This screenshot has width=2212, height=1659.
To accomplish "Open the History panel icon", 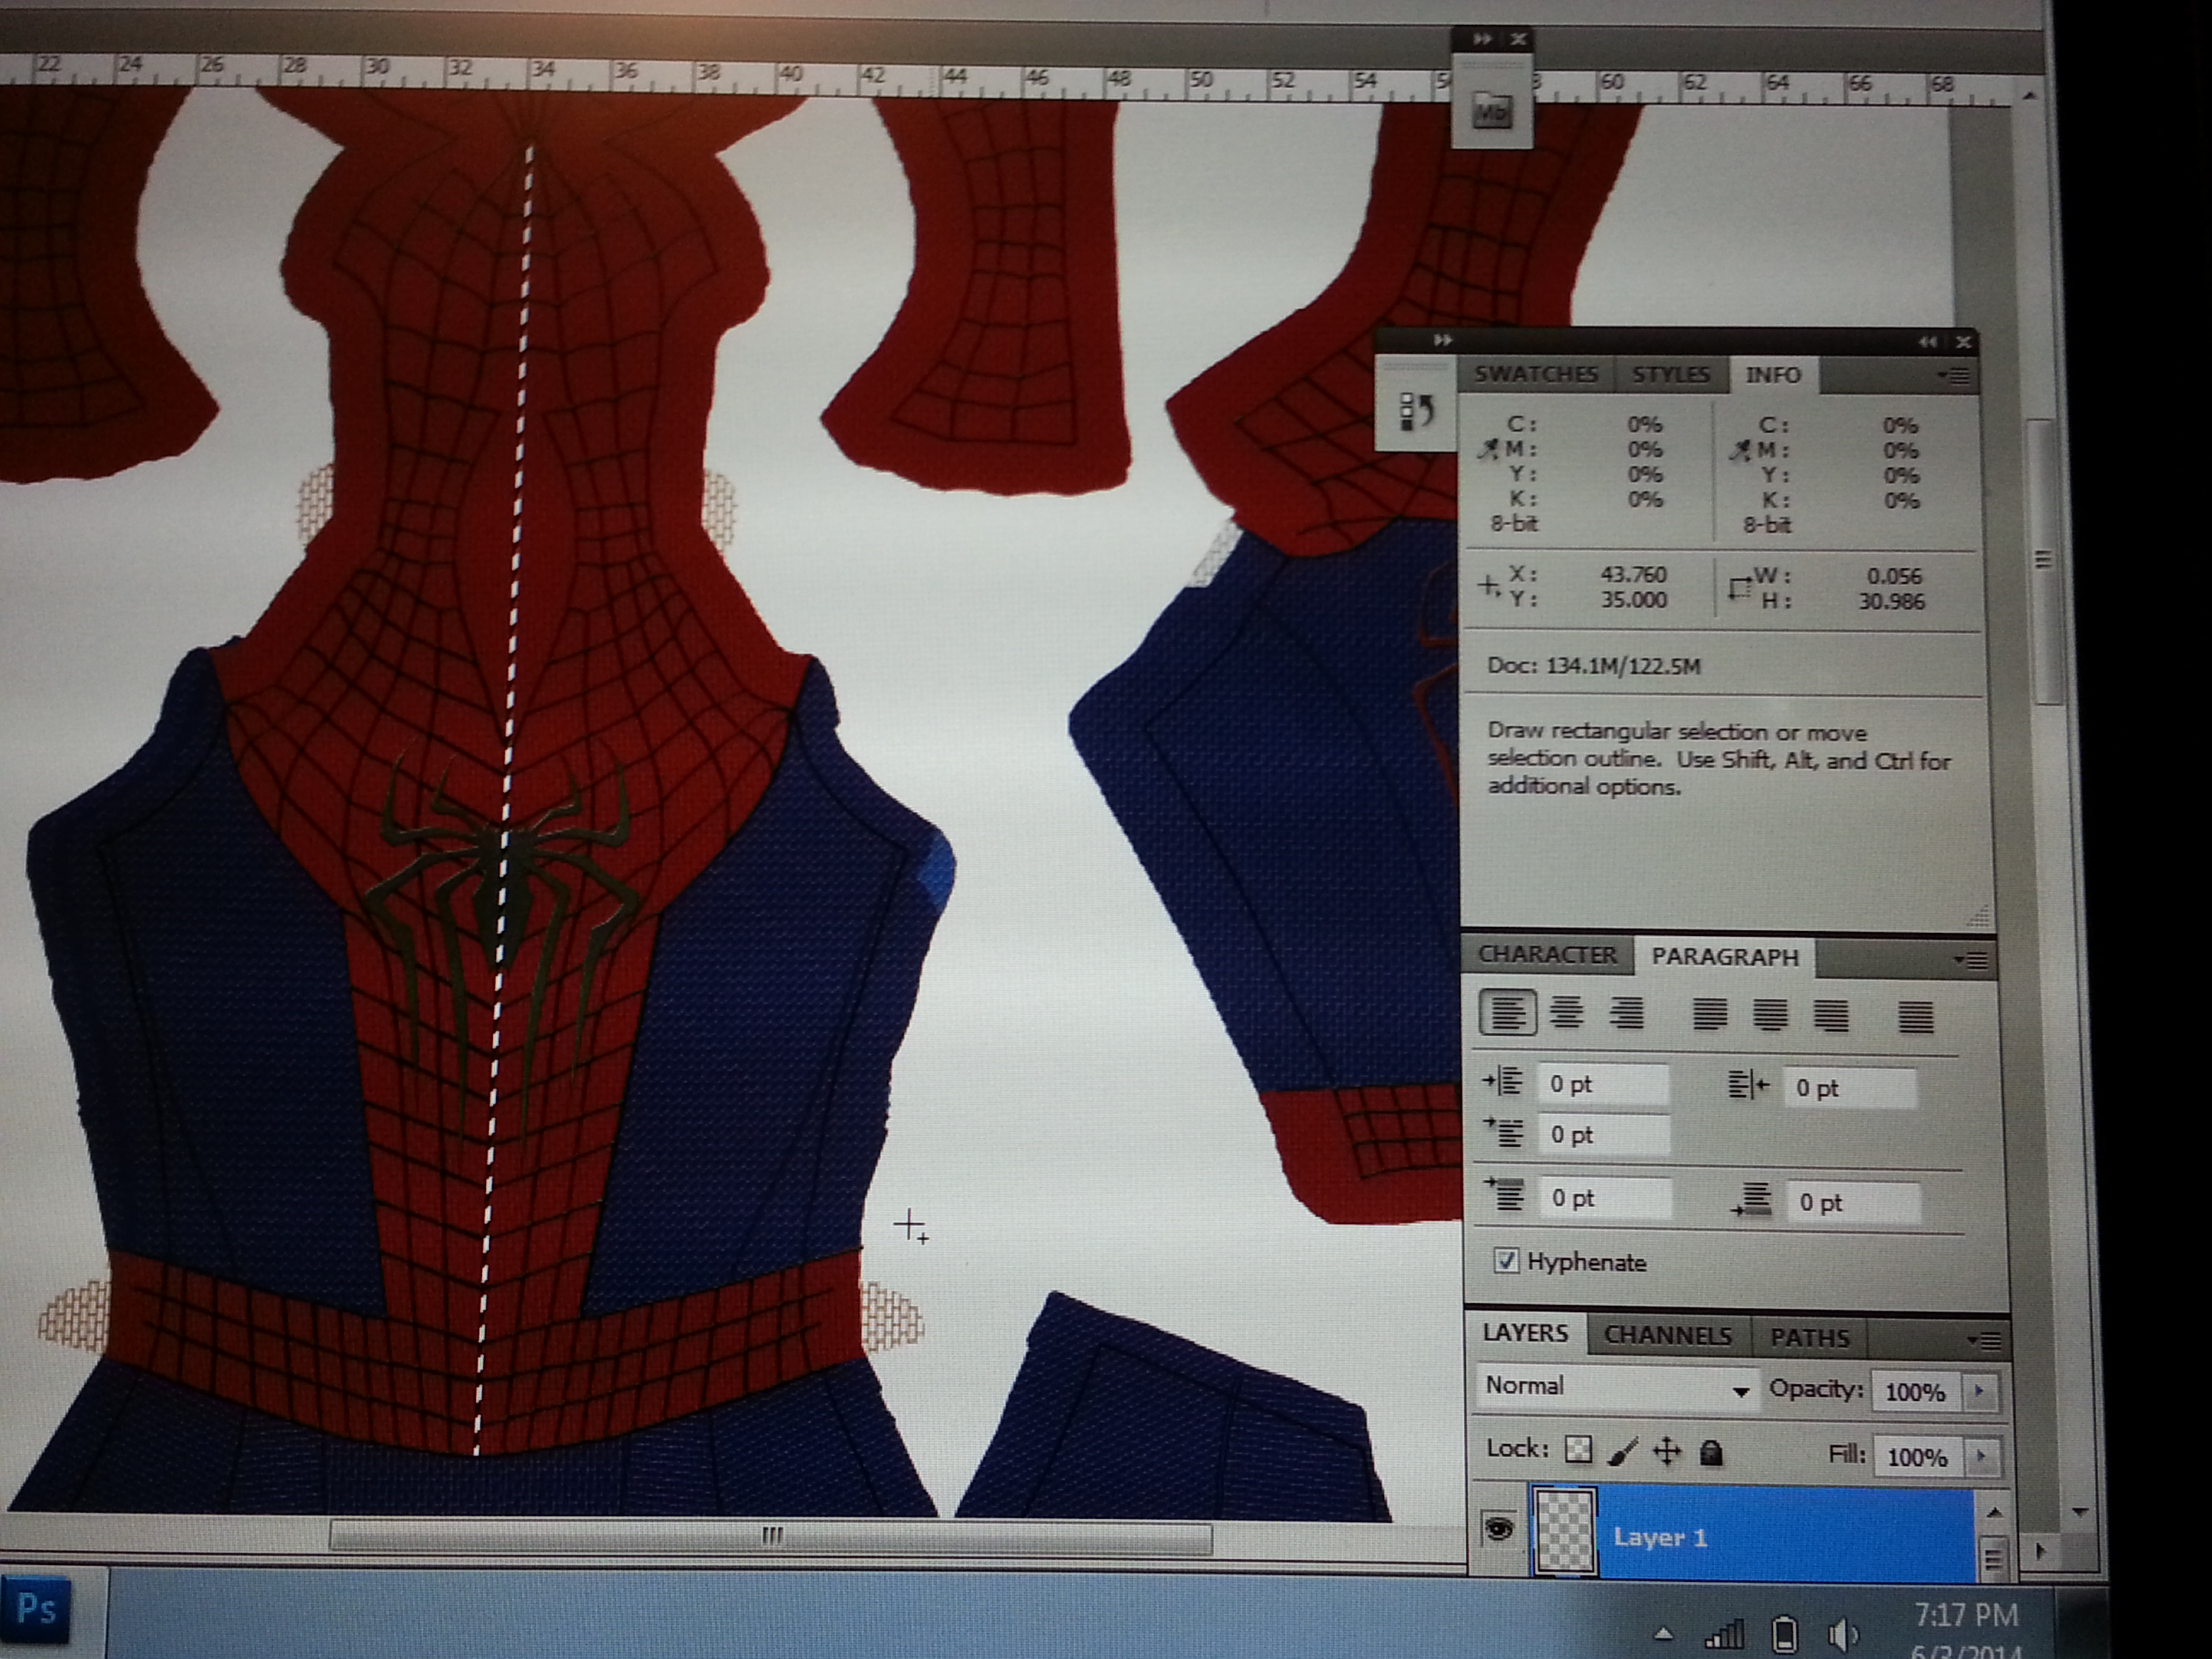I will tap(1417, 411).
